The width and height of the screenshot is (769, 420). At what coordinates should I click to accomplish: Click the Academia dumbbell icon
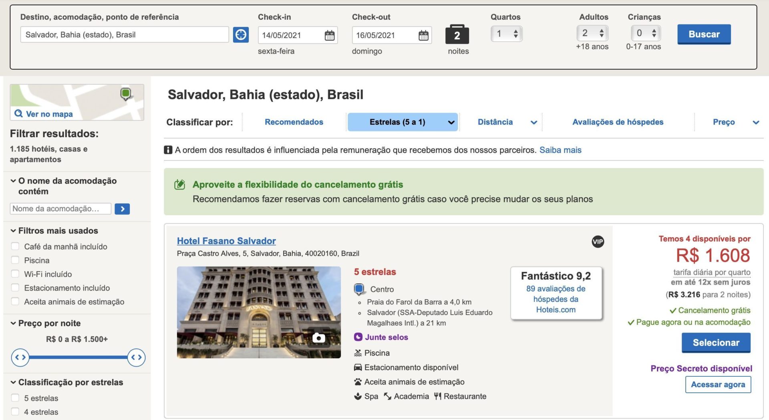(388, 396)
